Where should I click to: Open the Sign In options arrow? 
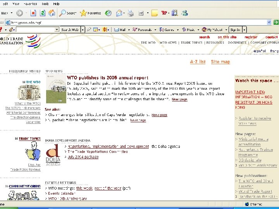click(244, 30)
